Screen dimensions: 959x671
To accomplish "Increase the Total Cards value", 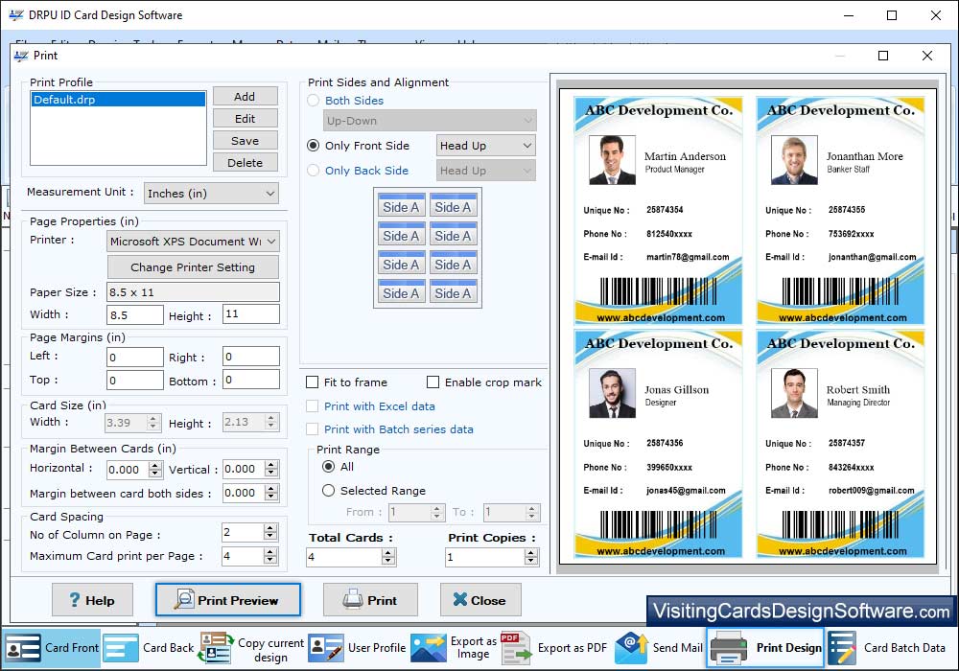I will point(387,553).
